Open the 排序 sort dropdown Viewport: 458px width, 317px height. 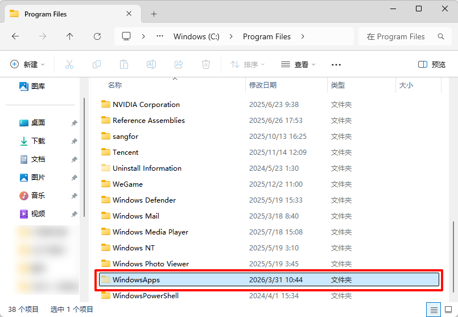[x=247, y=64]
